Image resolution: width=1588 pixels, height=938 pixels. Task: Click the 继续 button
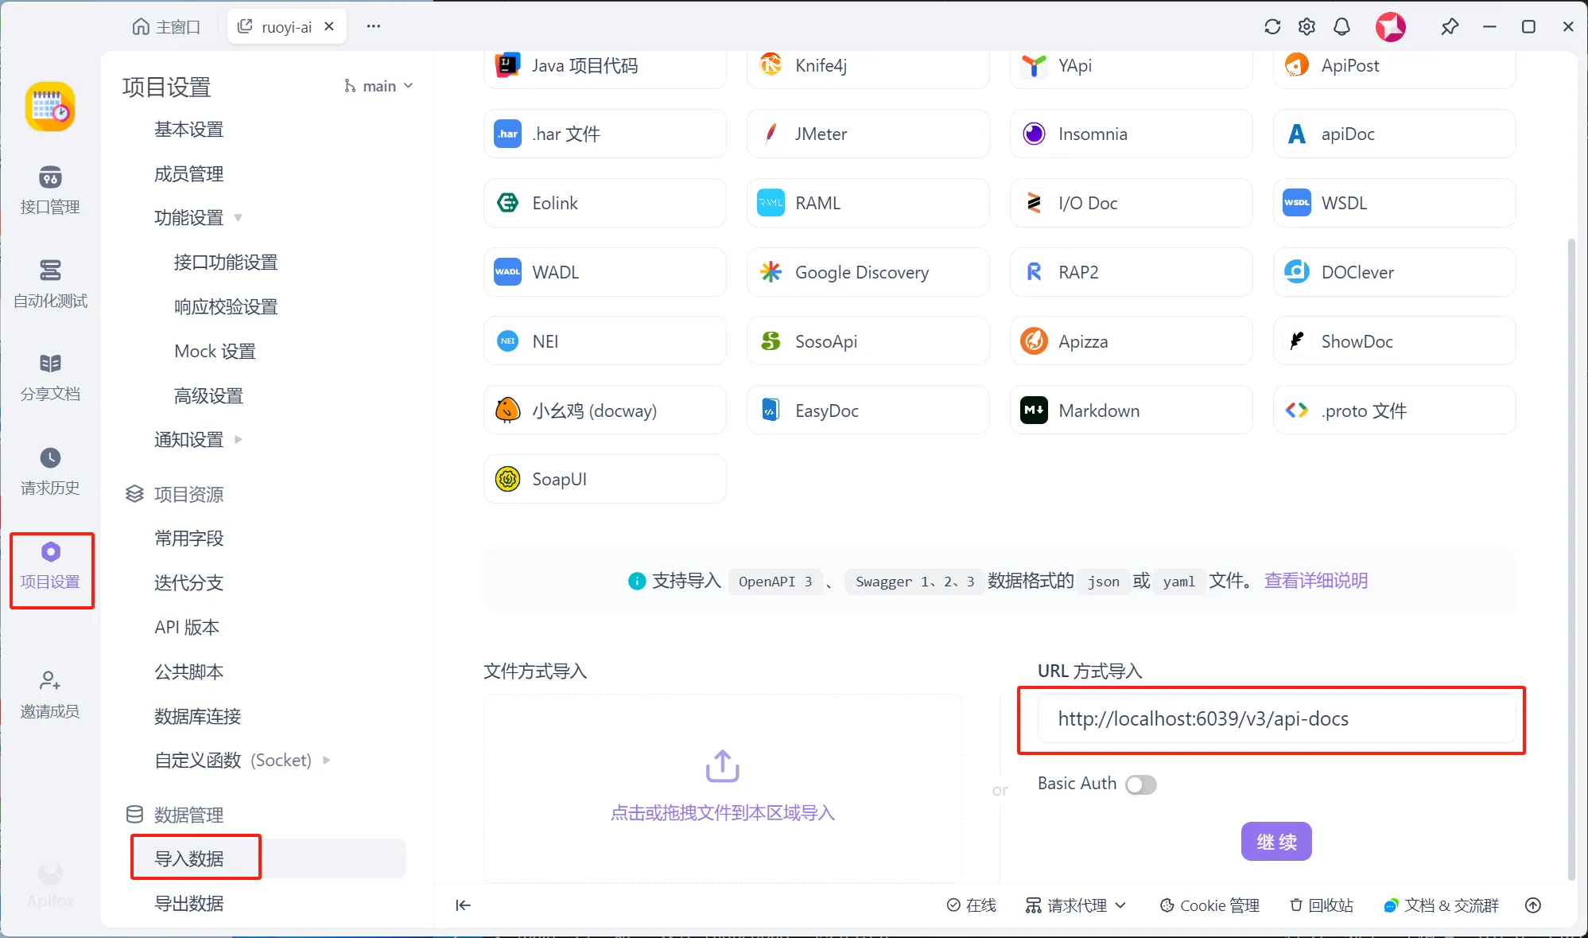(x=1276, y=842)
